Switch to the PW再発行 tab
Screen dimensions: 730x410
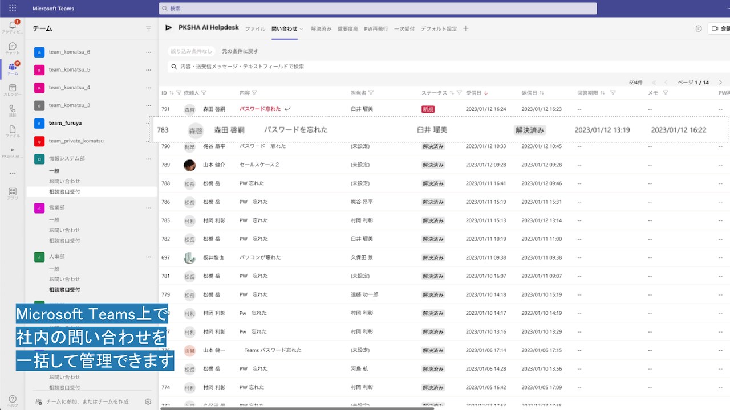click(x=376, y=28)
